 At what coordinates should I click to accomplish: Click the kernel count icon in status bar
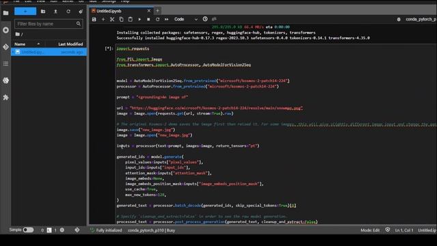point(62,230)
